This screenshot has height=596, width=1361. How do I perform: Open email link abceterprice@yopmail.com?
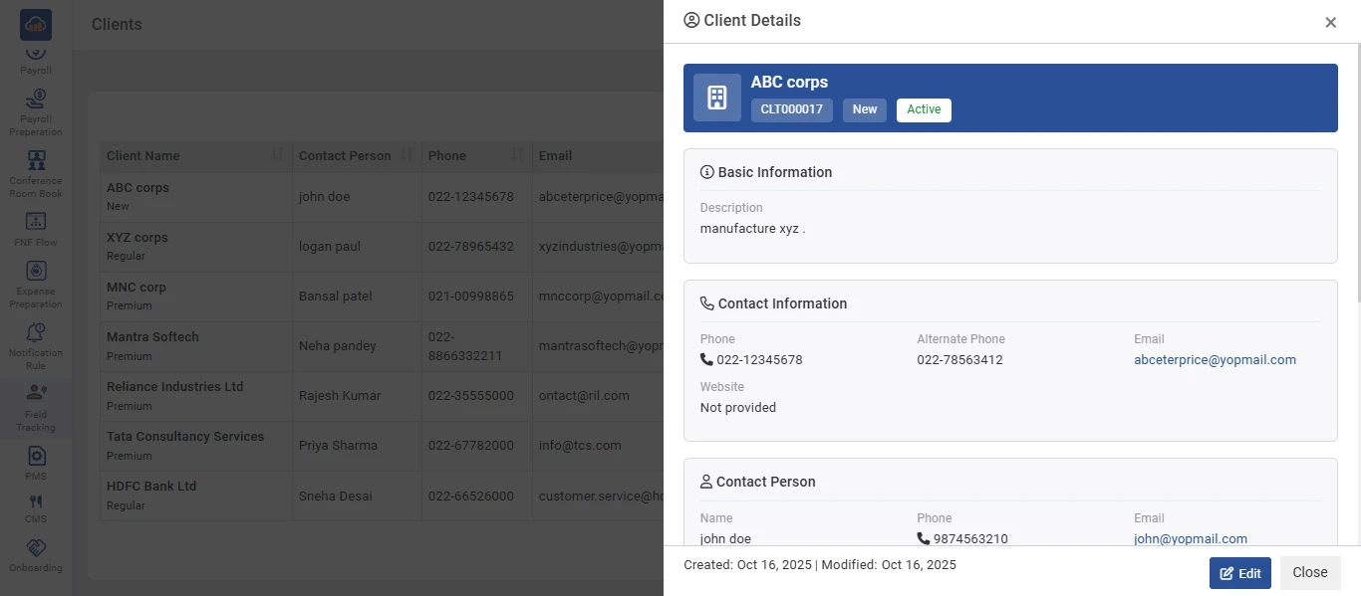[x=1215, y=360]
